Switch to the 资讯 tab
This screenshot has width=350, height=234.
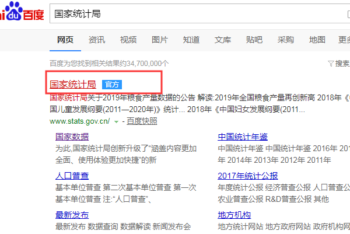(x=97, y=40)
